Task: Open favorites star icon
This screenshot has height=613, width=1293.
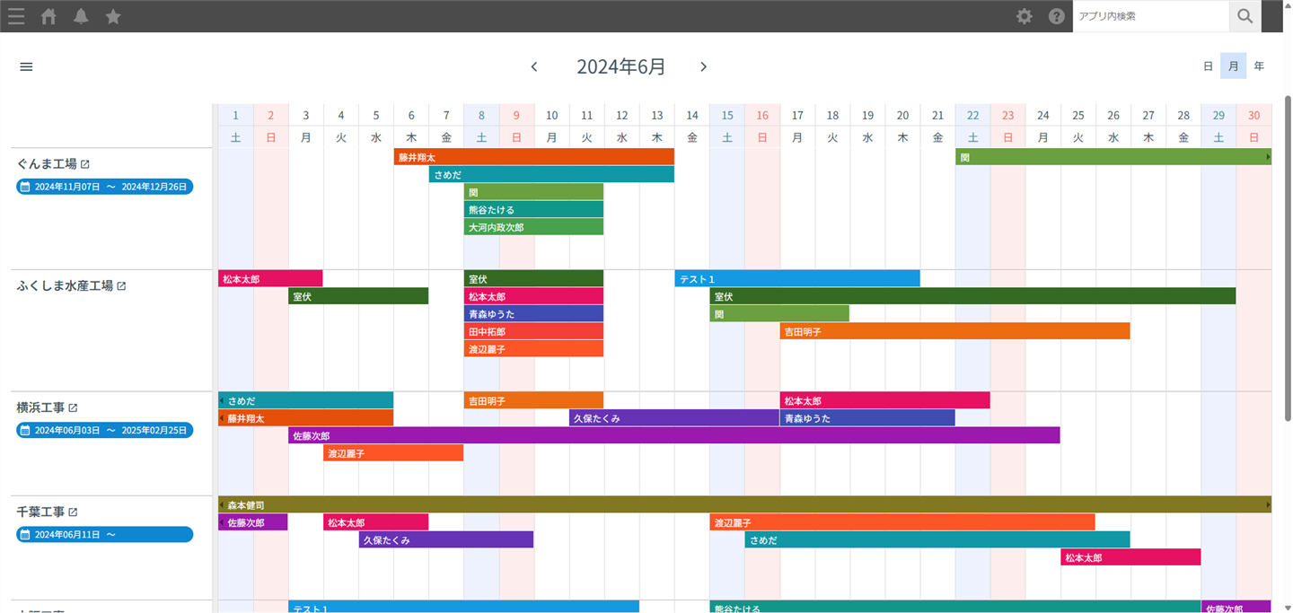Action: click(113, 16)
